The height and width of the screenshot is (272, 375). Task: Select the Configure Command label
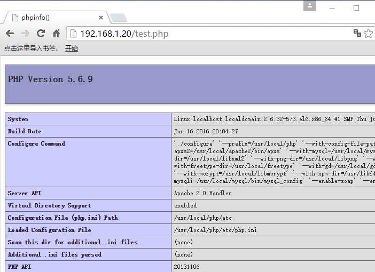36,143
